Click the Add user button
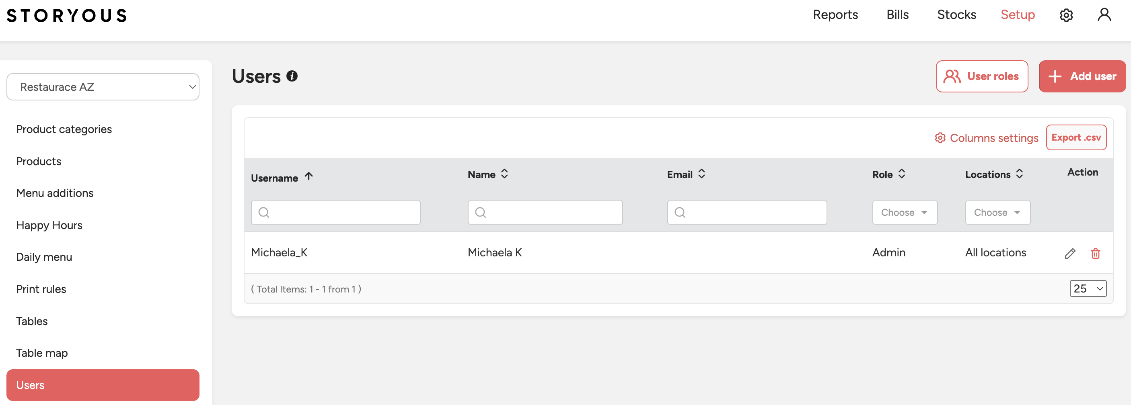The image size is (1131, 405). 1082,76
